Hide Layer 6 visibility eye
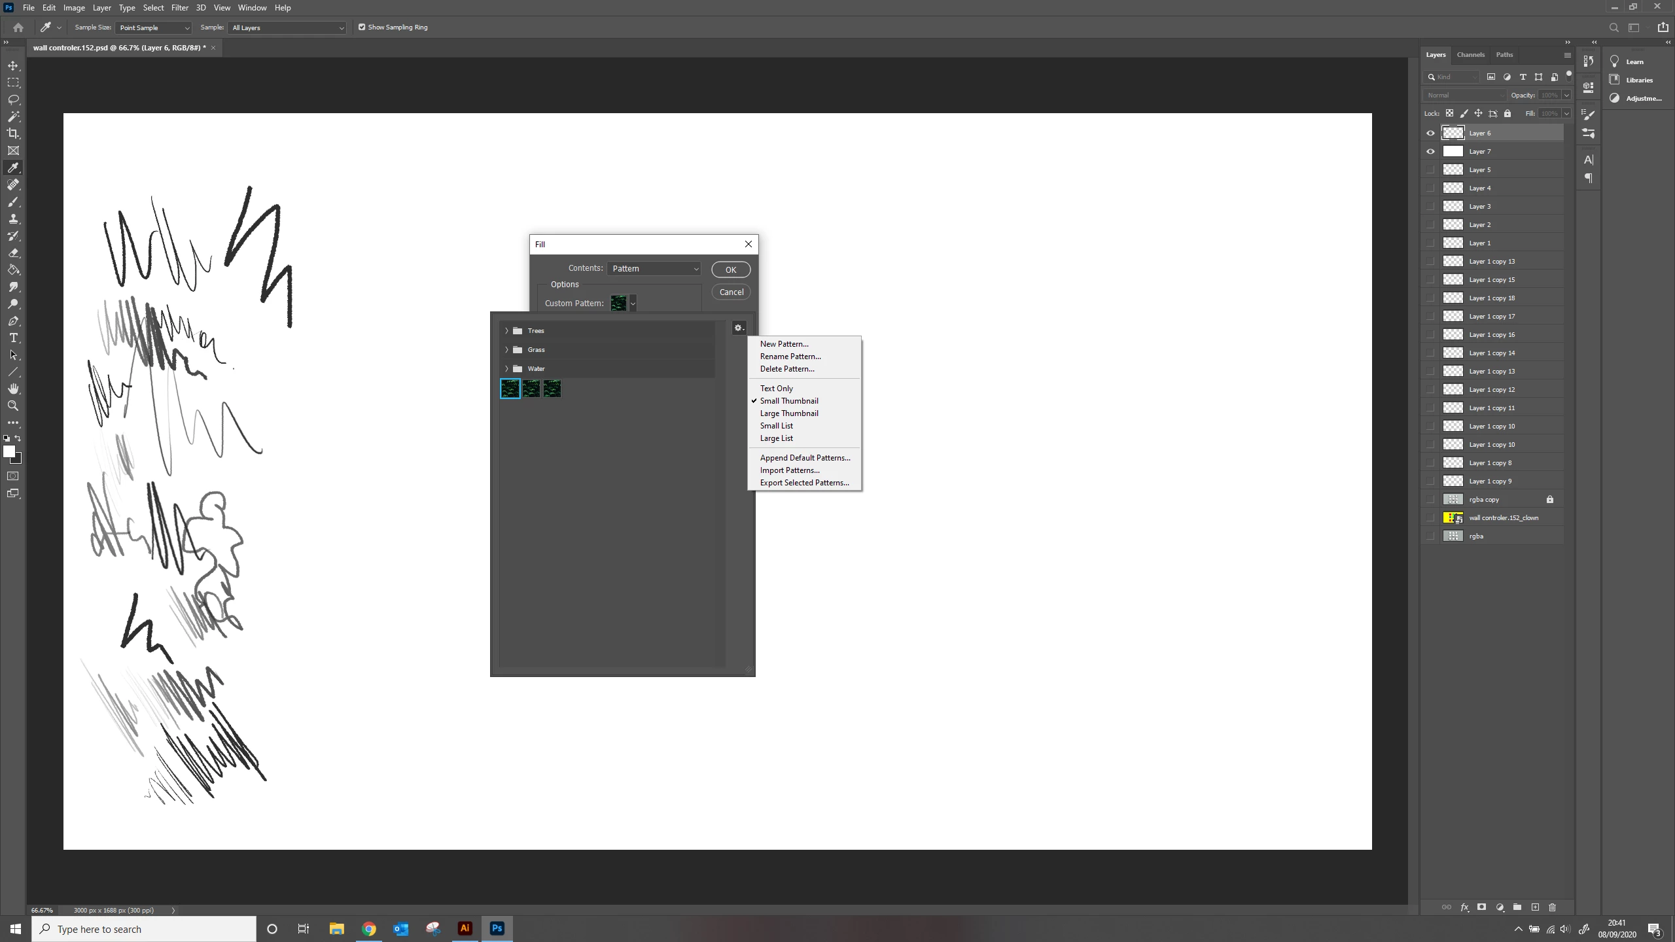This screenshot has height=942, width=1675. (1430, 133)
